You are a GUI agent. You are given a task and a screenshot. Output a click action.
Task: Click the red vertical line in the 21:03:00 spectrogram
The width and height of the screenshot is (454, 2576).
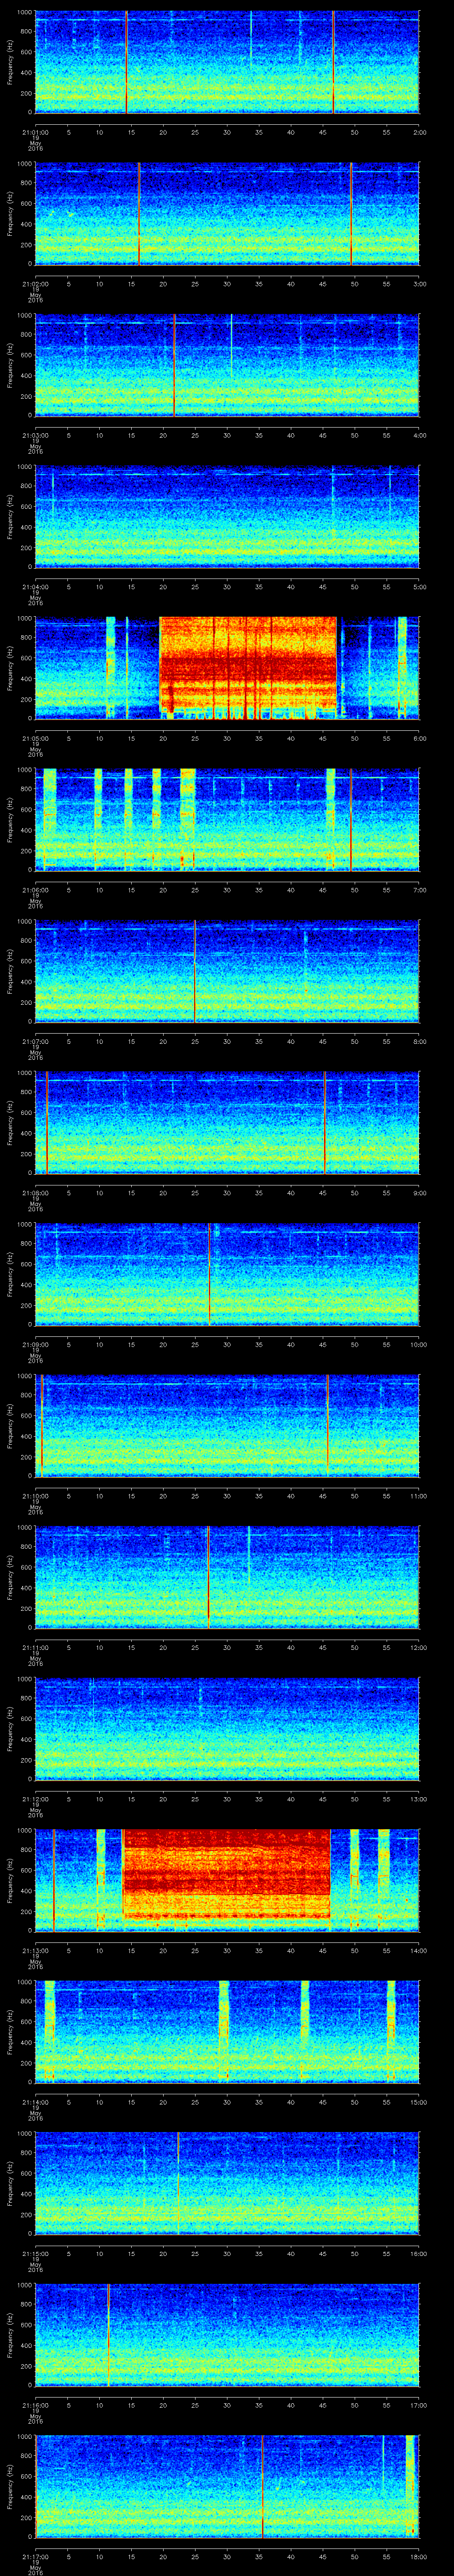tap(175, 365)
